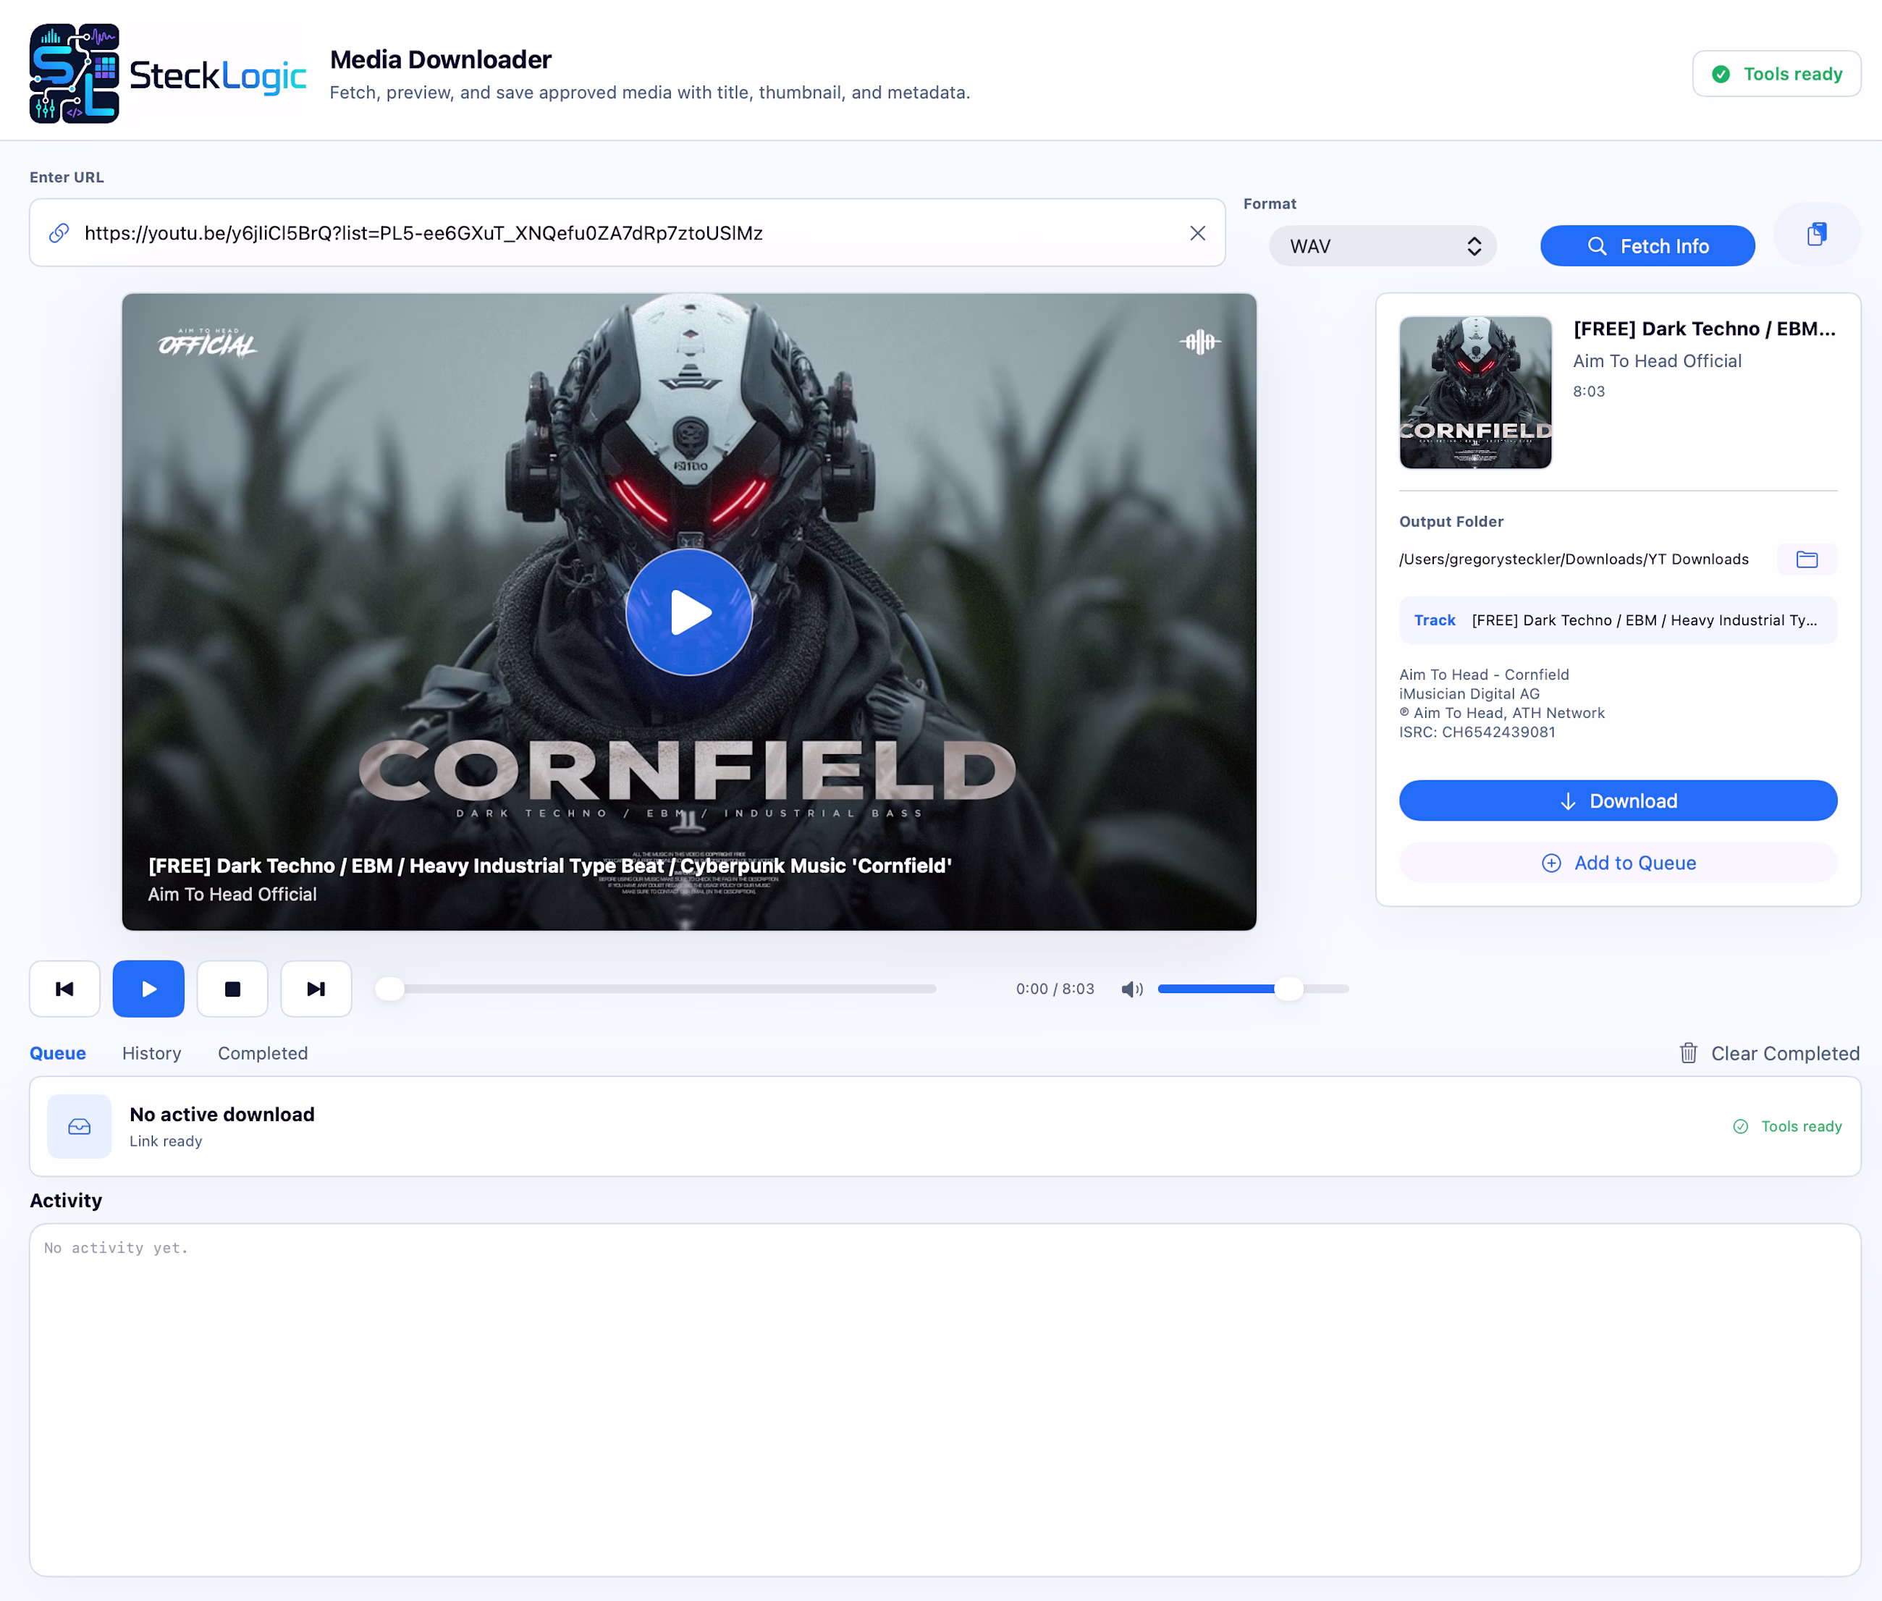The image size is (1882, 1601).
Task: Click the '℗ Aim To Head, ATH Network' line
Action: pyautogui.click(x=1502, y=712)
